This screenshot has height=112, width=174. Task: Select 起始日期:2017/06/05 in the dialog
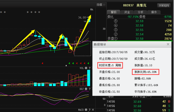click(x=113, y=52)
